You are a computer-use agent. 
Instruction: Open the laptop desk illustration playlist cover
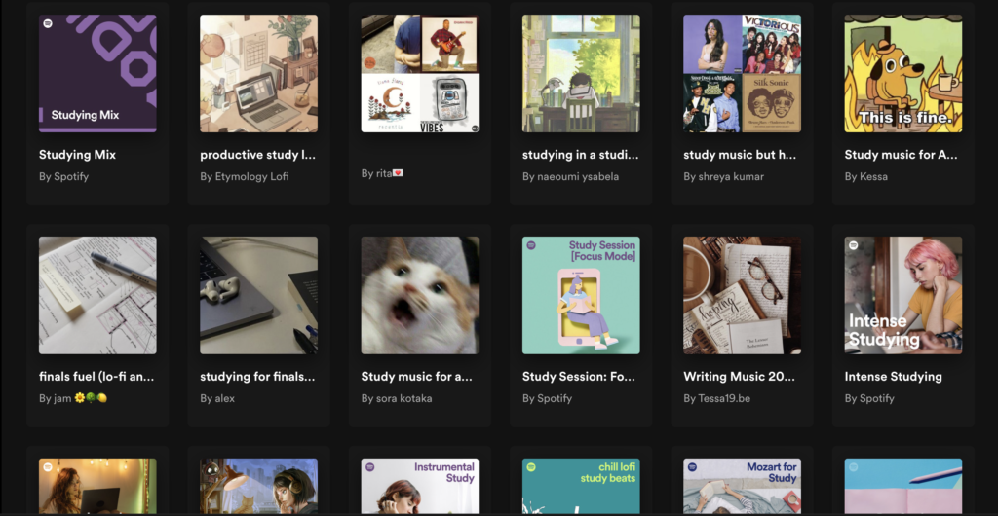tap(258, 74)
